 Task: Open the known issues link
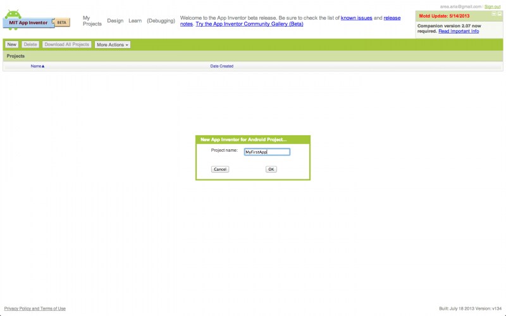point(356,18)
